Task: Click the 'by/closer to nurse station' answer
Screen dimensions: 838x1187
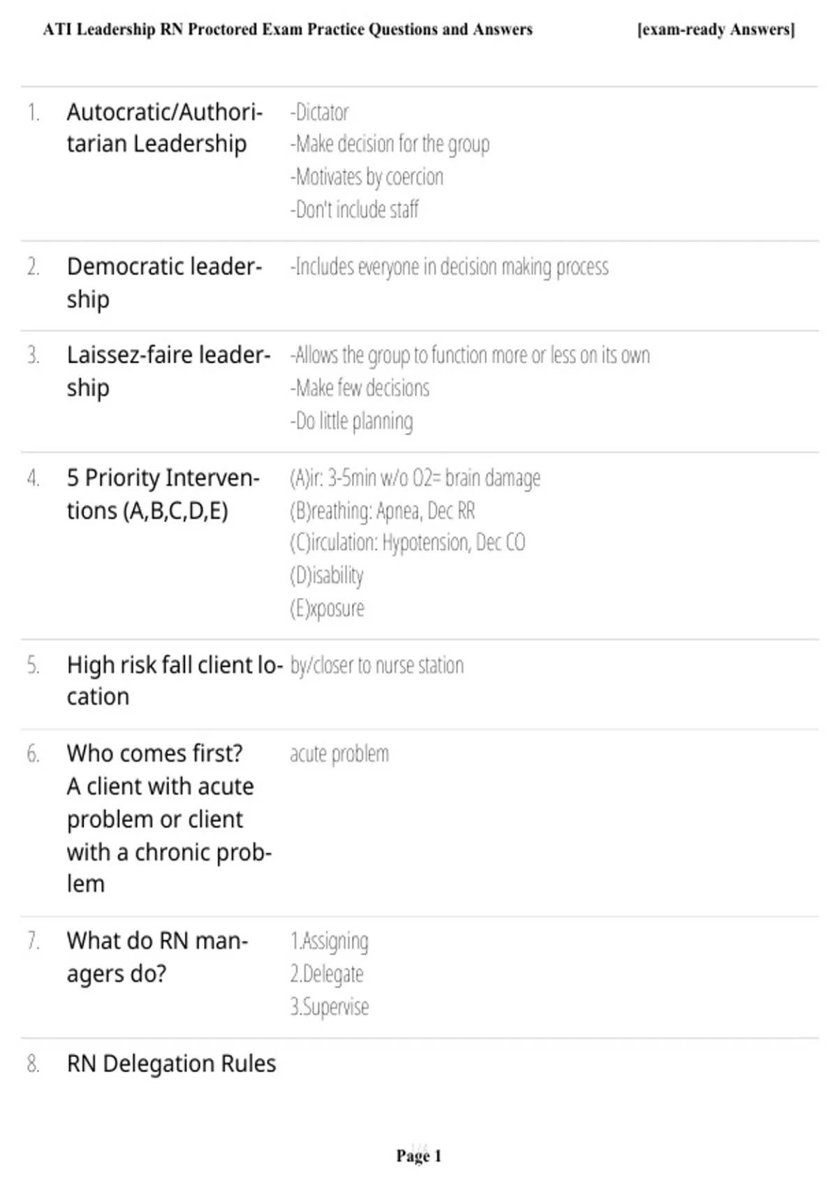Action: pyautogui.click(x=377, y=665)
